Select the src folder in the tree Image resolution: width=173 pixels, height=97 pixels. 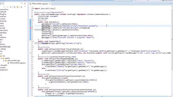tap(1, 54)
